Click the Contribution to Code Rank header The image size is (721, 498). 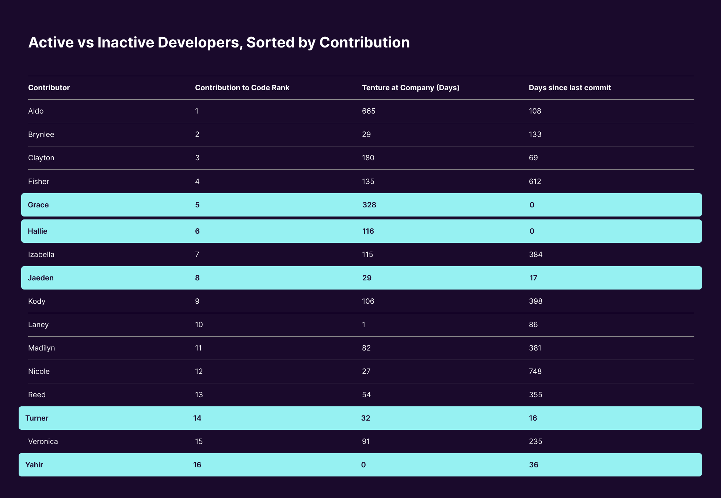coord(242,88)
